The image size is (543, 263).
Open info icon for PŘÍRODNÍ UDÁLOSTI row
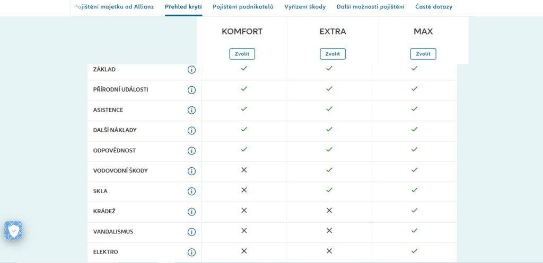click(x=191, y=90)
